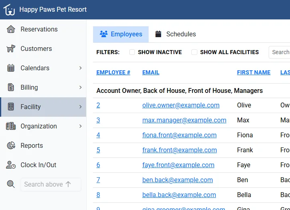Click the Reservations house icon
Viewport: 290px width, 210px height.
11,29
